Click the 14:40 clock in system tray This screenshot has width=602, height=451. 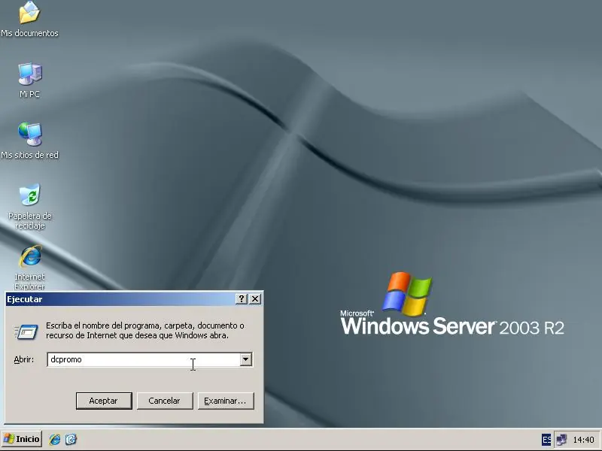pyautogui.click(x=584, y=440)
